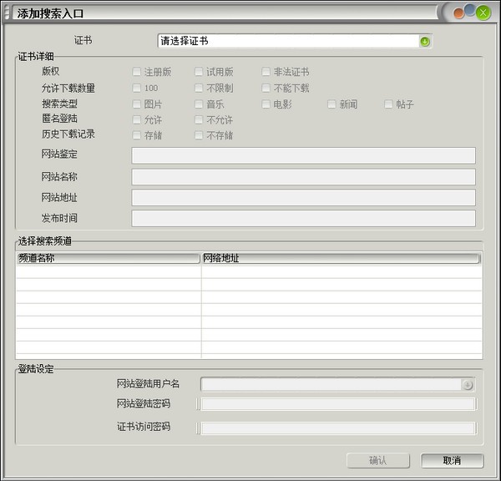This screenshot has height=481, width=501.
Task: Toggle the 不限制 checkbox
Action: tap(199, 88)
